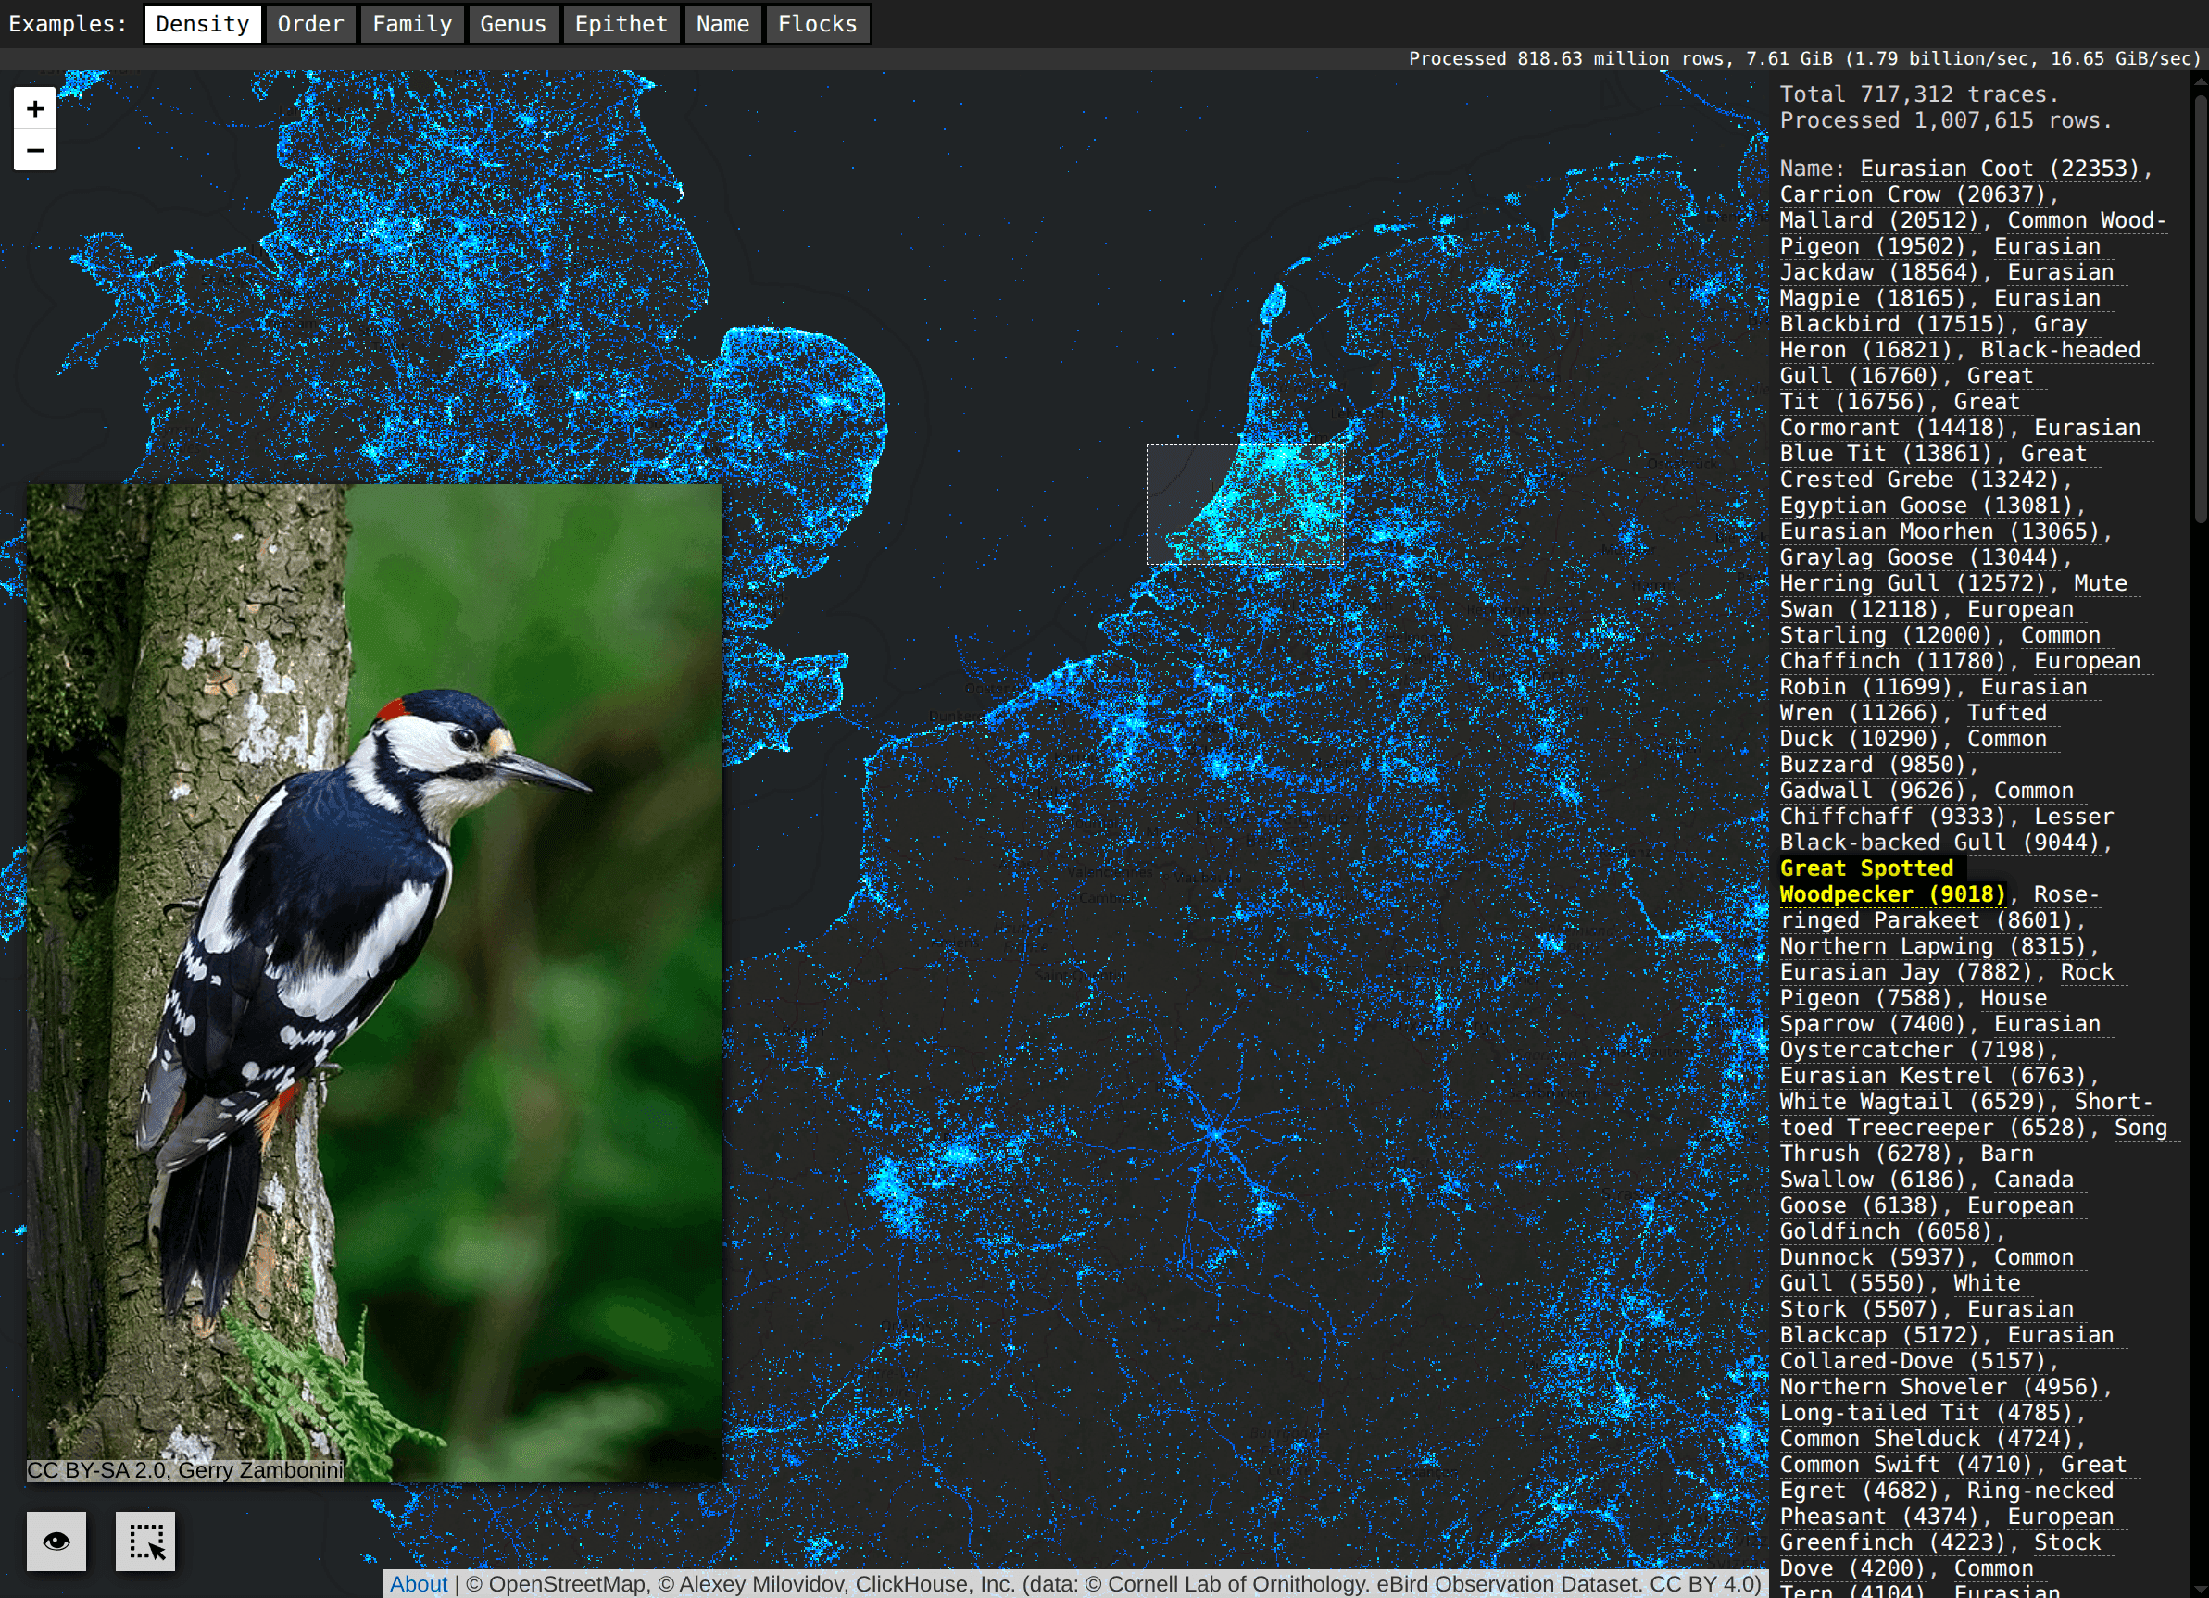Zoom in on the map with plus control
This screenshot has height=1598, width=2209.
pyautogui.click(x=34, y=108)
